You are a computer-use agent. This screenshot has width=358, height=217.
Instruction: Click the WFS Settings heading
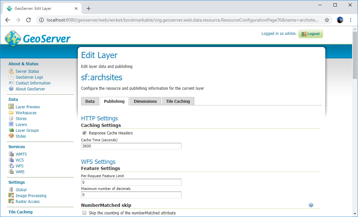pos(98,162)
